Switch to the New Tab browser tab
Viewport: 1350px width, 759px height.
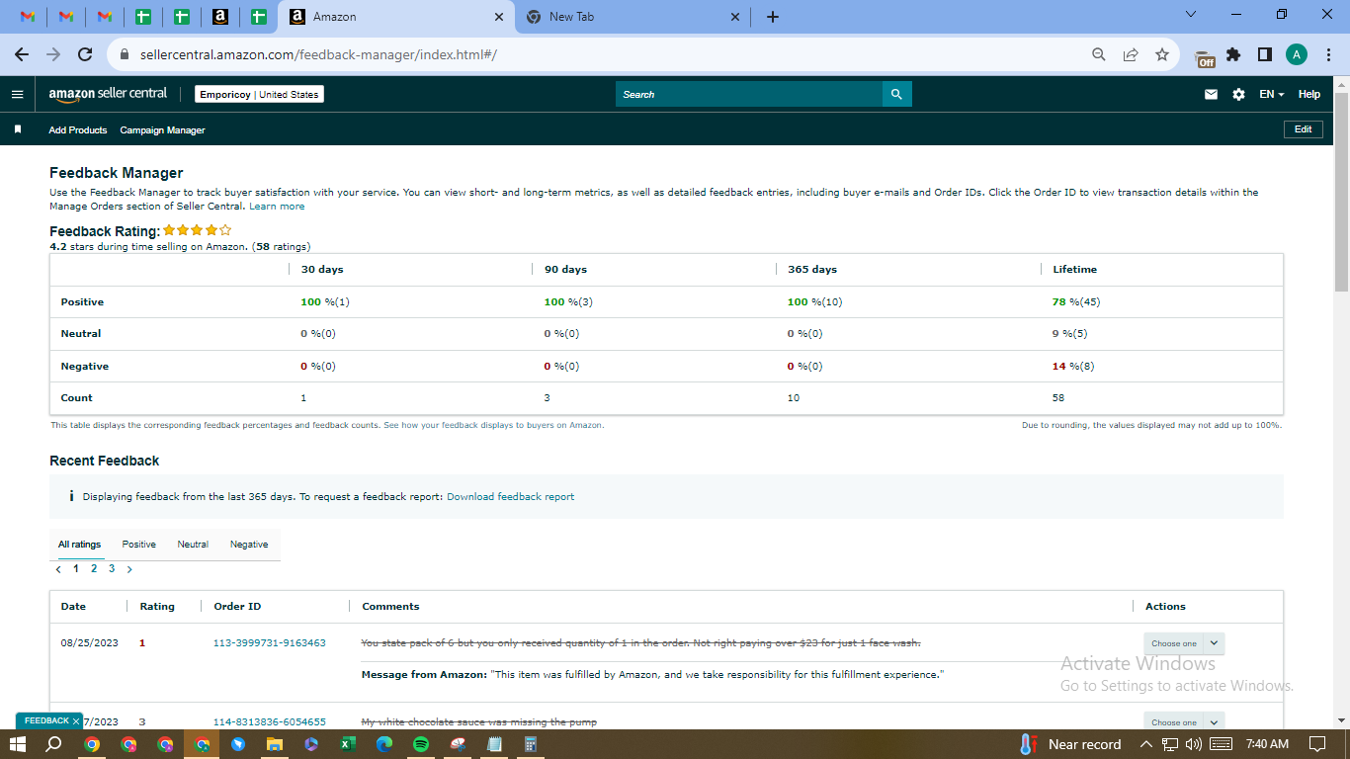point(633,17)
